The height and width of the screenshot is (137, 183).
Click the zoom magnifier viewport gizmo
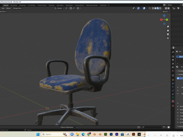(168, 27)
